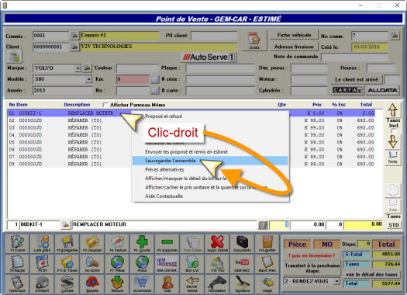Click the AutoServe1 button
This screenshot has width=407, height=295.
(209, 57)
